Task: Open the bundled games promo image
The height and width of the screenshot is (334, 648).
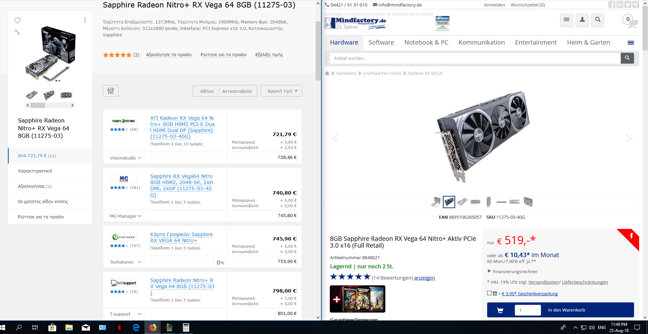Action: 357,299
